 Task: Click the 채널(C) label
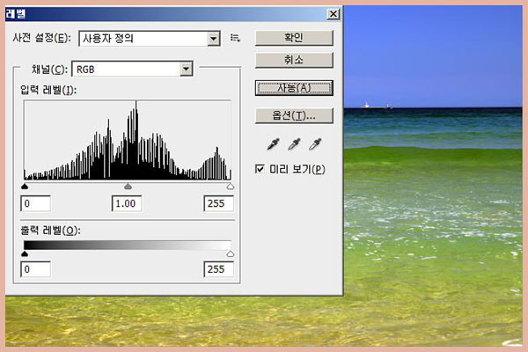point(49,70)
